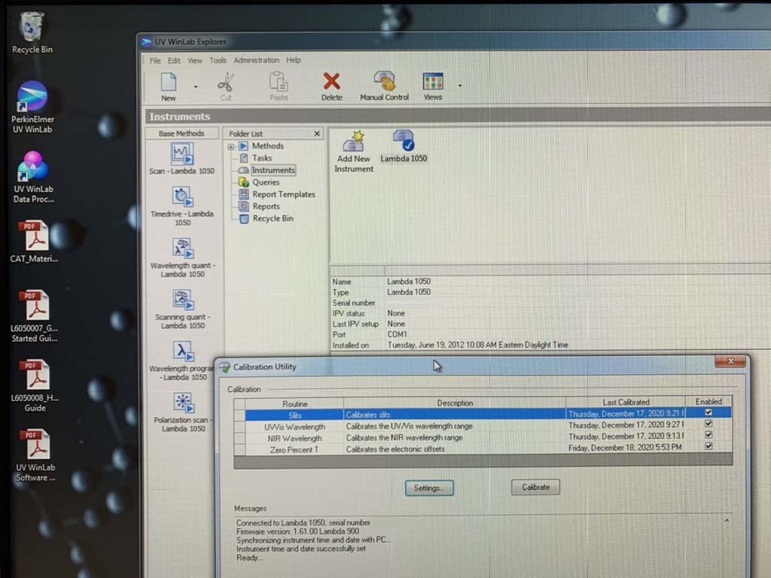Click the Paste toolbar icon

tap(279, 87)
